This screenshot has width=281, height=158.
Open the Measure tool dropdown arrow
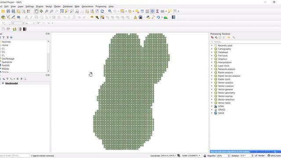click(166, 11)
